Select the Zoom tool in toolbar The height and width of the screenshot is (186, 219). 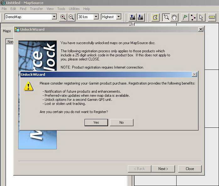(x=166, y=17)
